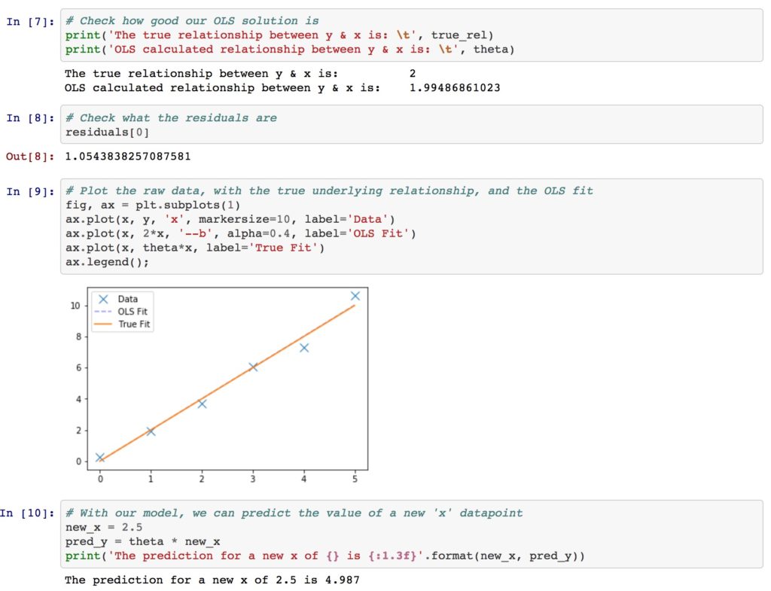Click the 'Data' legend entry in the plot
The width and height of the screenshot is (771, 591).
pyautogui.click(x=118, y=299)
